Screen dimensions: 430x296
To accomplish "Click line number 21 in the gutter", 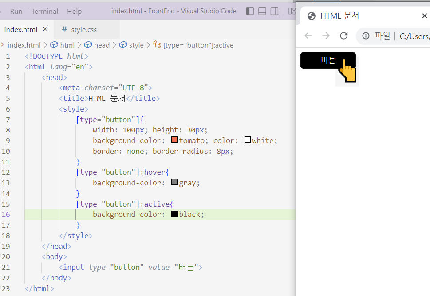I will 6,268.
